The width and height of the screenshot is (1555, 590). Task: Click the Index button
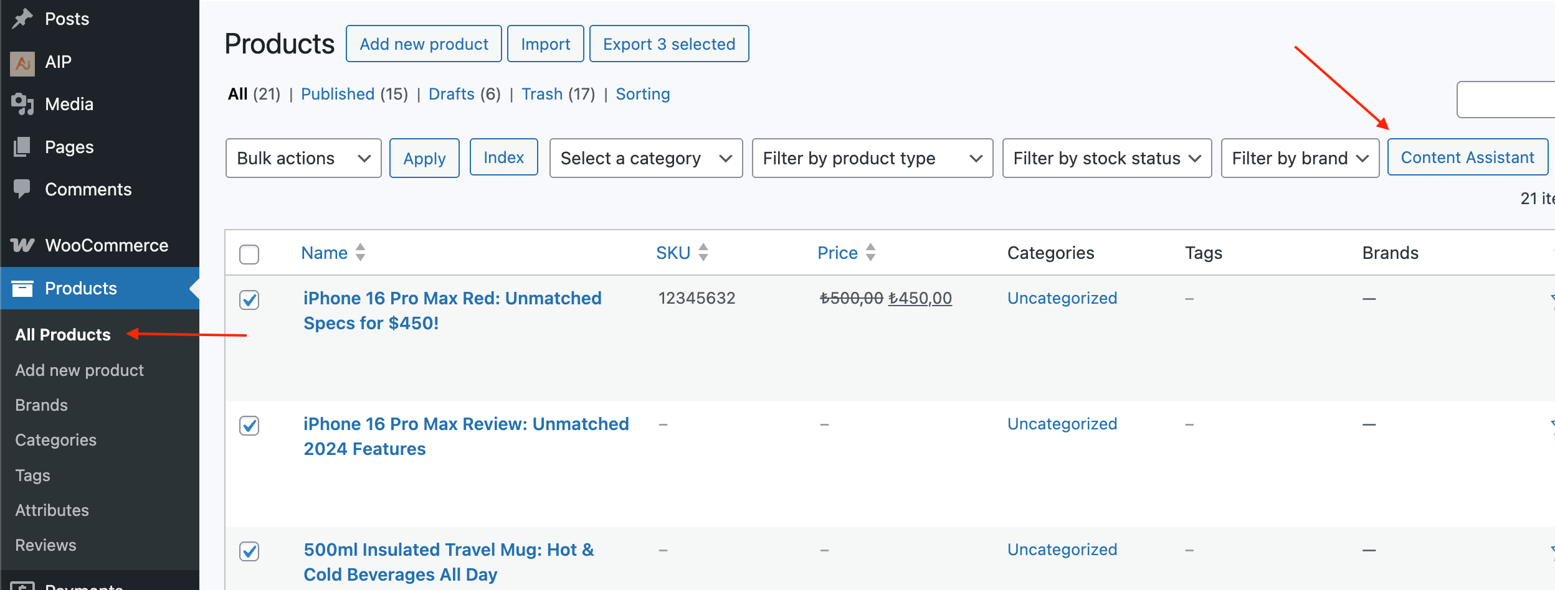503,157
